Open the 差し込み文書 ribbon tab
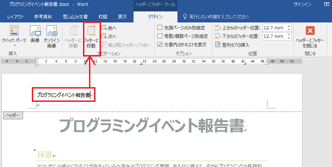 75,17
